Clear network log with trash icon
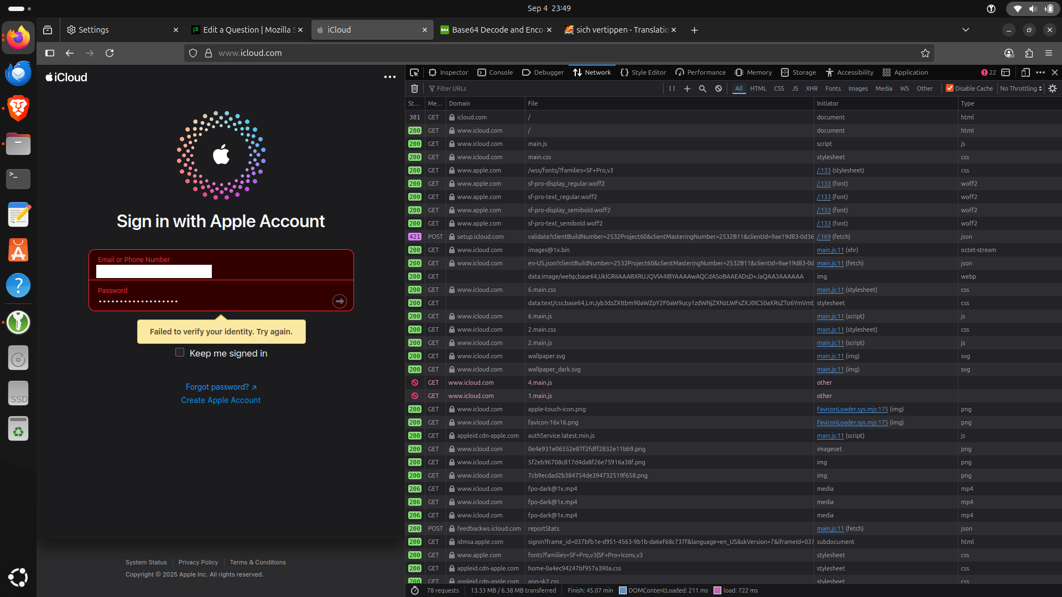1062x597 pixels. click(414, 88)
